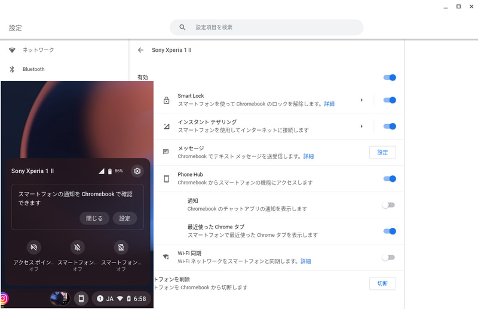This screenshot has height=309, width=478.
Task: Open Phone Hub settings gear
Action: [137, 171]
